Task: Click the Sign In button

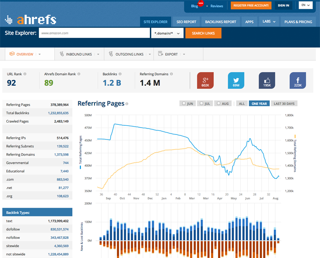Action: [283, 5]
